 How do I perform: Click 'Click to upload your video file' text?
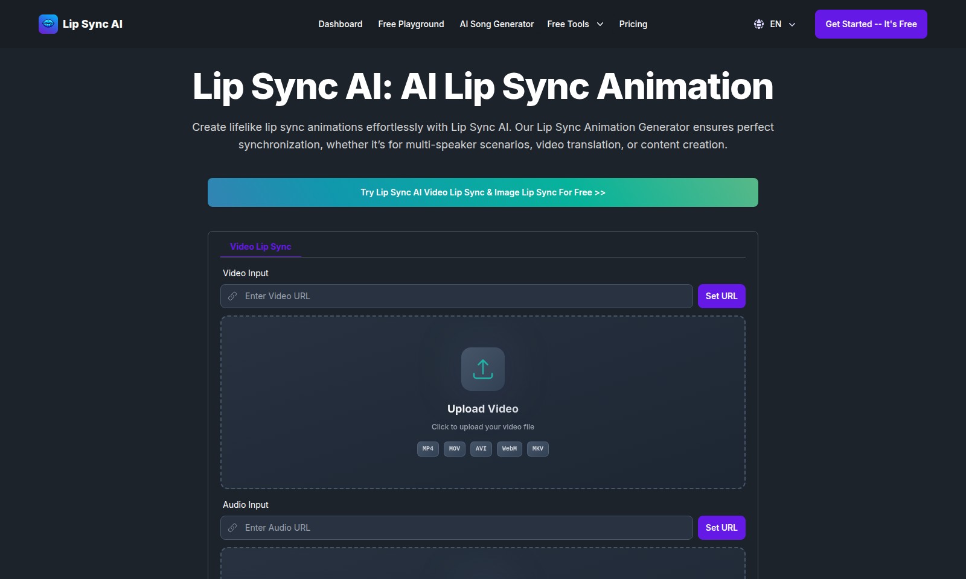(483, 427)
